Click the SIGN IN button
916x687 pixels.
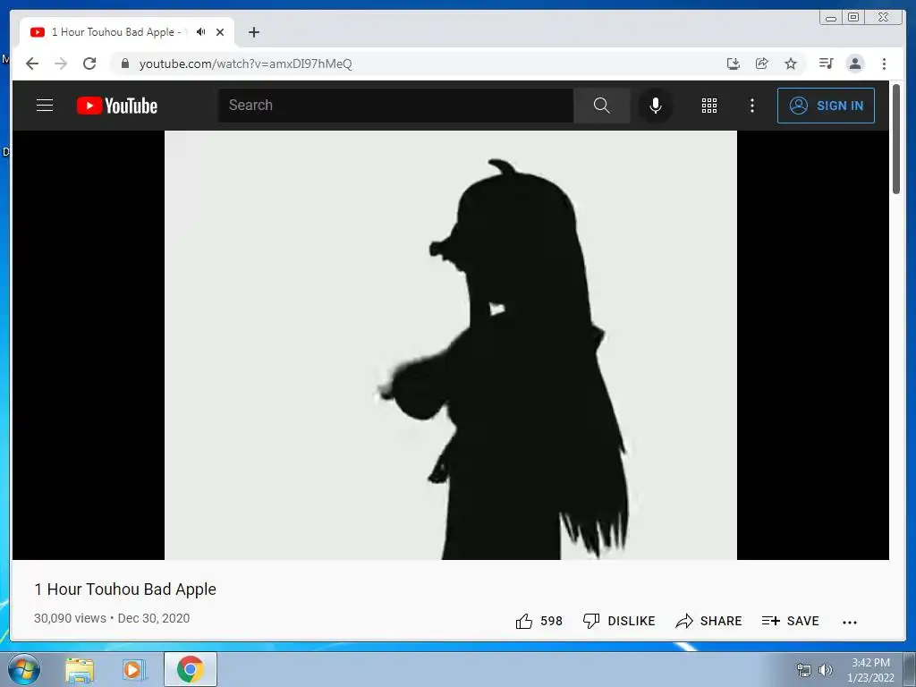tap(826, 106)
